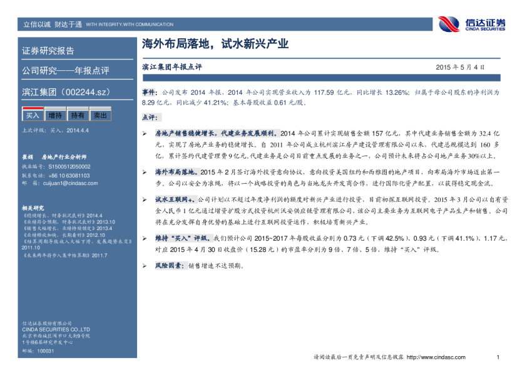Click arrow bullet before 风险因素
Screen dimensions: 527x373
tap(145, 266)
